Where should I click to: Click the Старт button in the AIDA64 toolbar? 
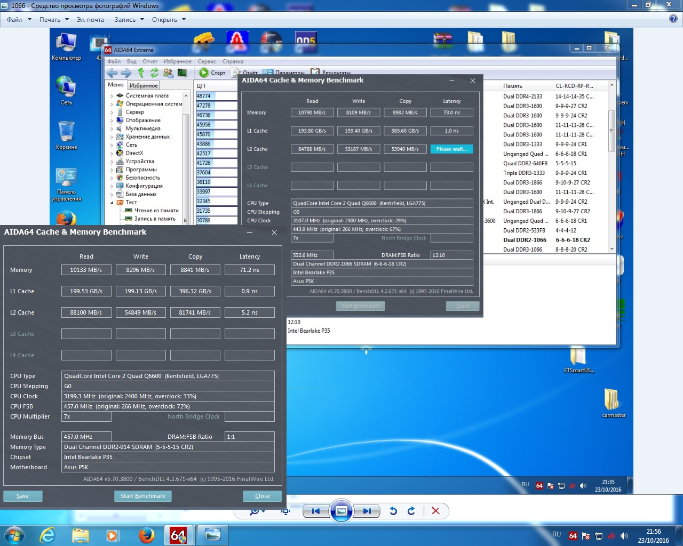tap(212, 73)
